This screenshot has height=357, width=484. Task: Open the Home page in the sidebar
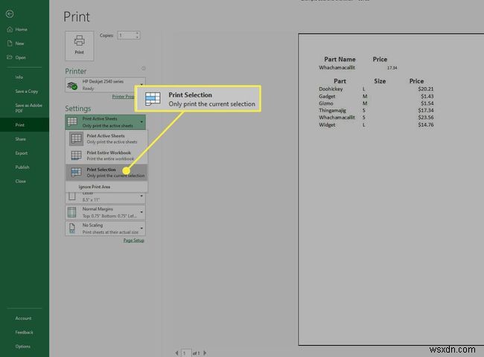tap(21, 30)
